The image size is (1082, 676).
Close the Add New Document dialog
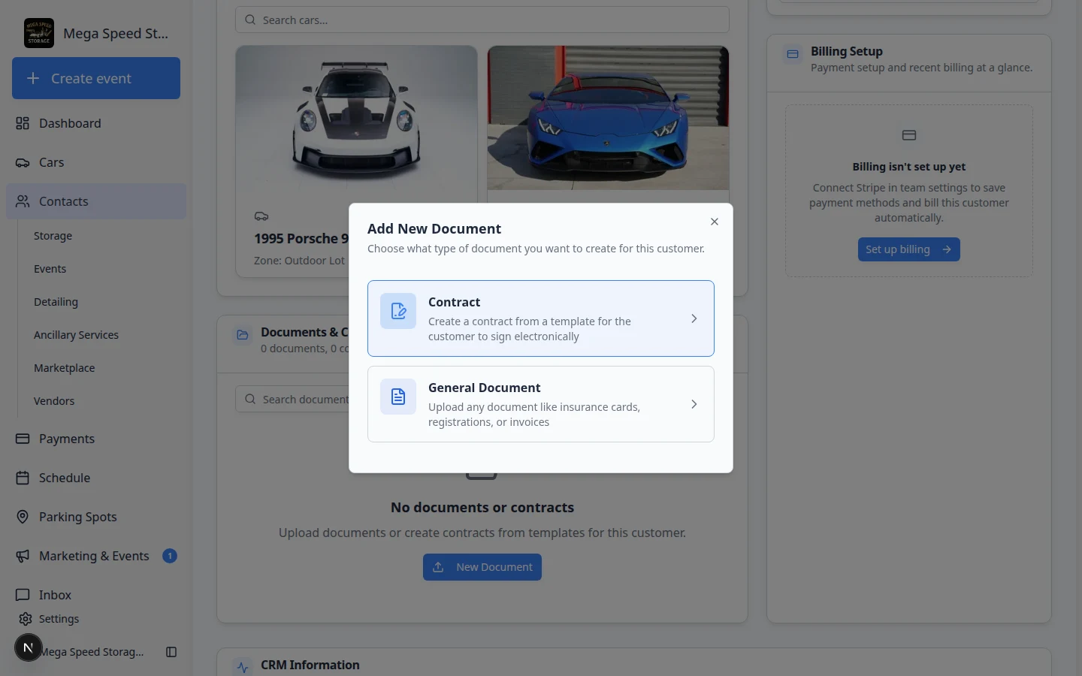[x=715, y=222]
